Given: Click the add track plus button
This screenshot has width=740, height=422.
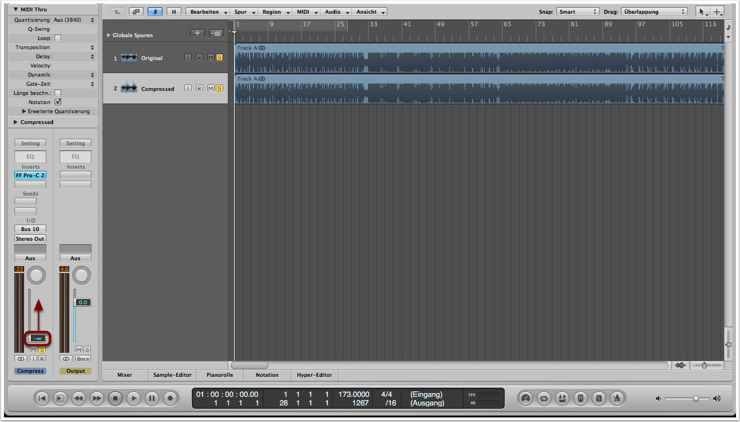Looking at the screenshot, I should pos(197,33).
